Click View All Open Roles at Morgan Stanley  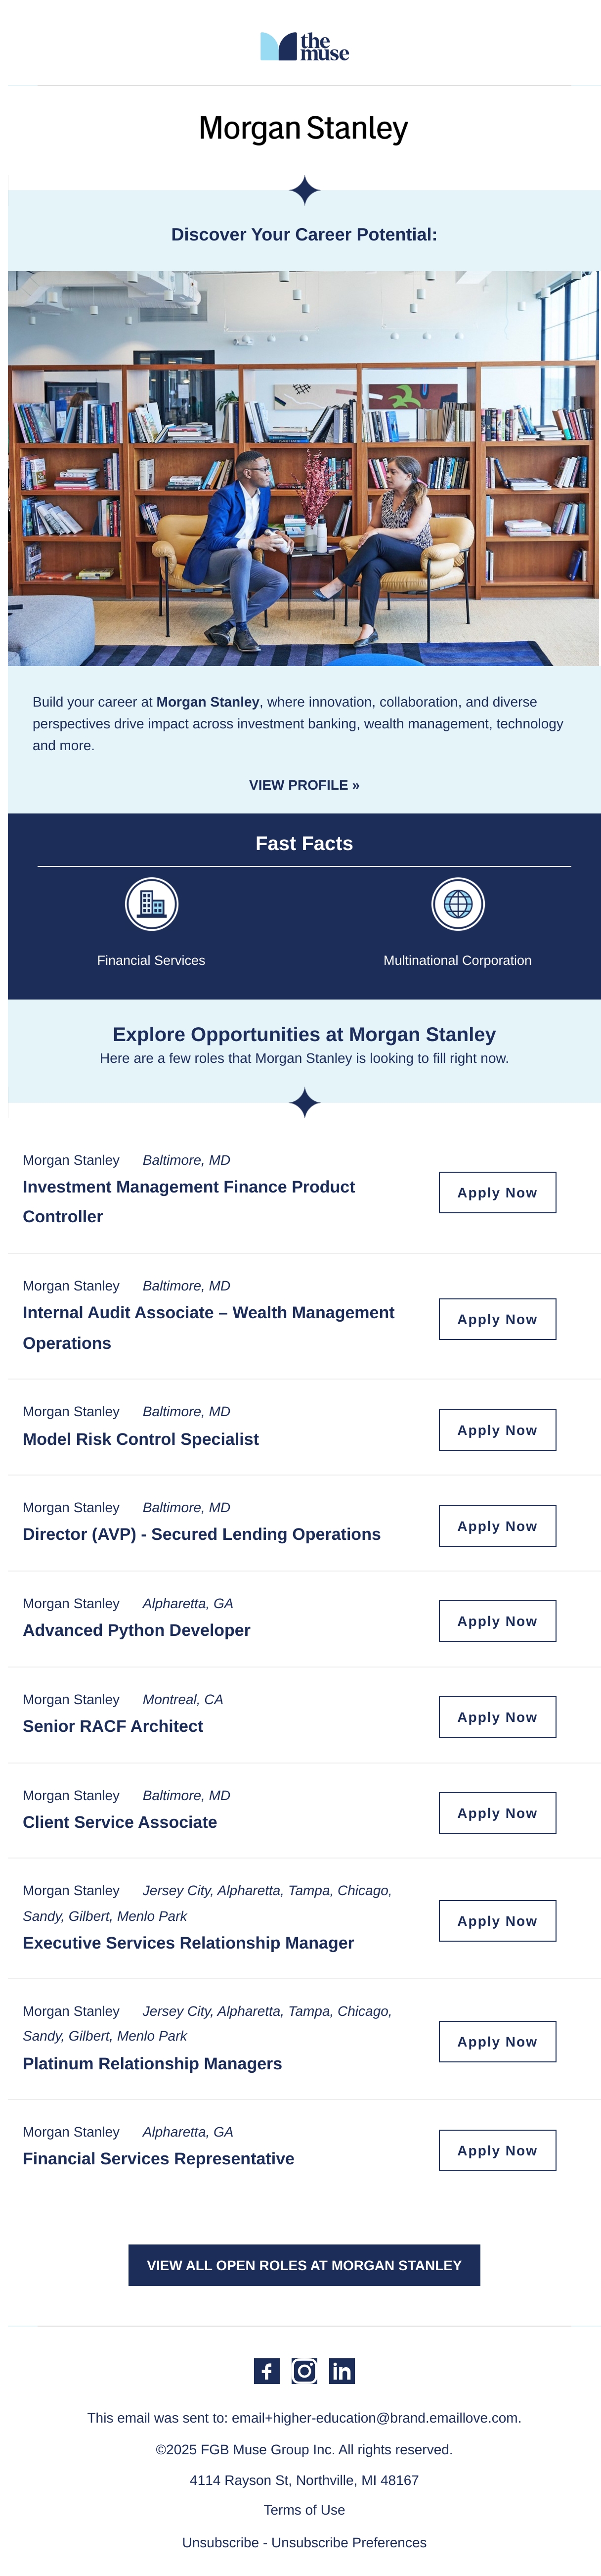[304, 2265]
